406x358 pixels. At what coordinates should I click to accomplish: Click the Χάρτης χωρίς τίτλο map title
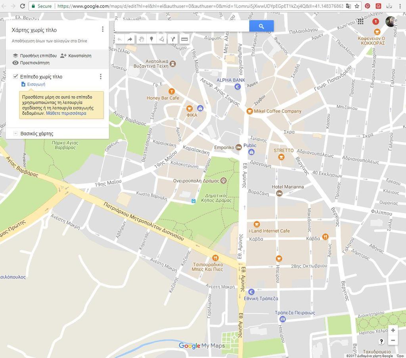(34, 30)
